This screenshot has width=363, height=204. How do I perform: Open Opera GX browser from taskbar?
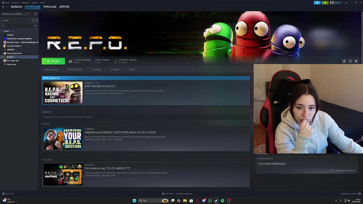[197, 201]
